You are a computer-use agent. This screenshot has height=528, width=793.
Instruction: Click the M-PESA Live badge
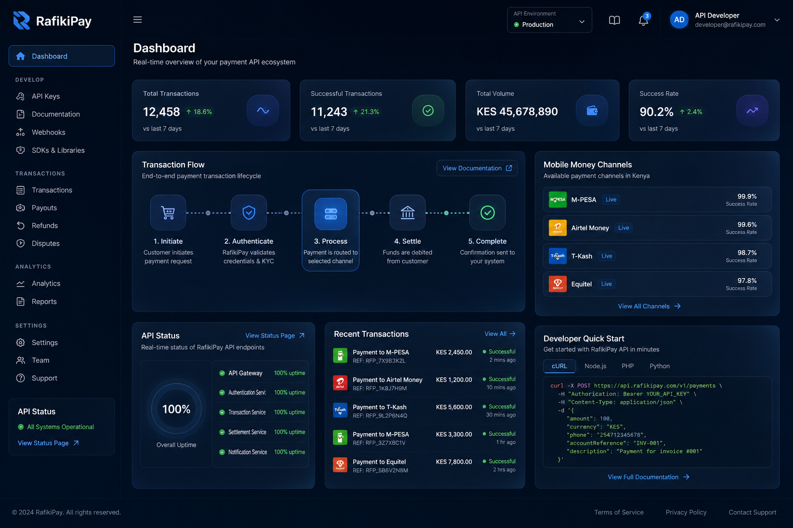pyautogui.click(x=611, y=200)
